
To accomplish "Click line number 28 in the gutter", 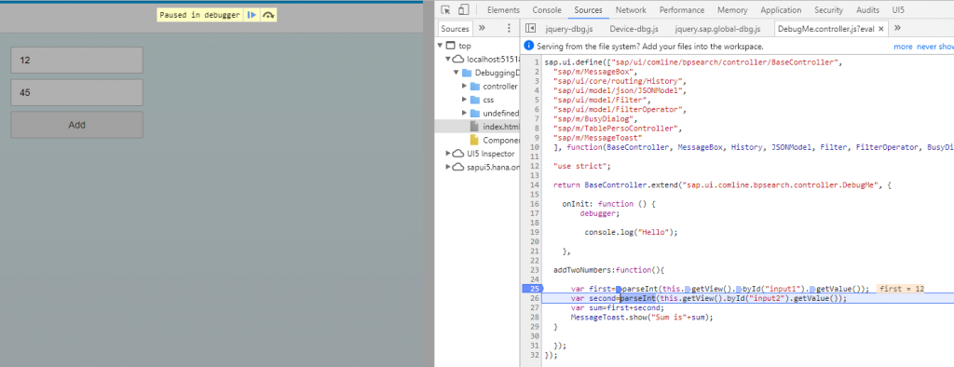I will click(536, 318).
